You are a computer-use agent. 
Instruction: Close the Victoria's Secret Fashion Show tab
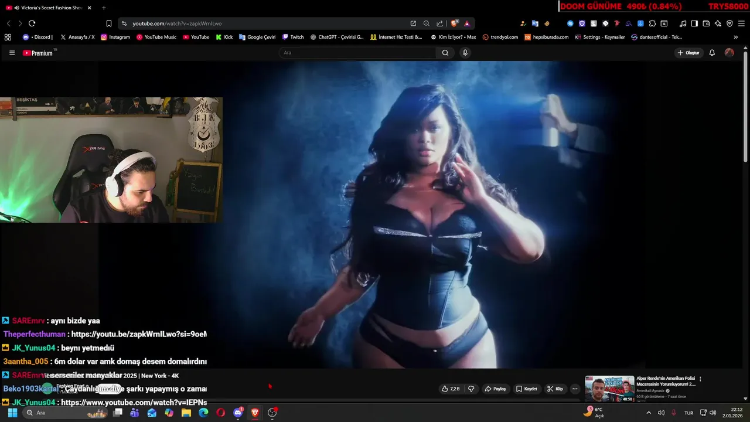[89, 8]
